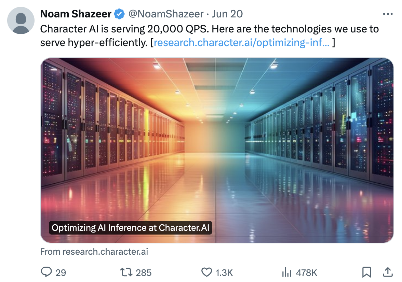Click the Noam Shazeer display name
402x282 pixels.
(x=76, y=14)
